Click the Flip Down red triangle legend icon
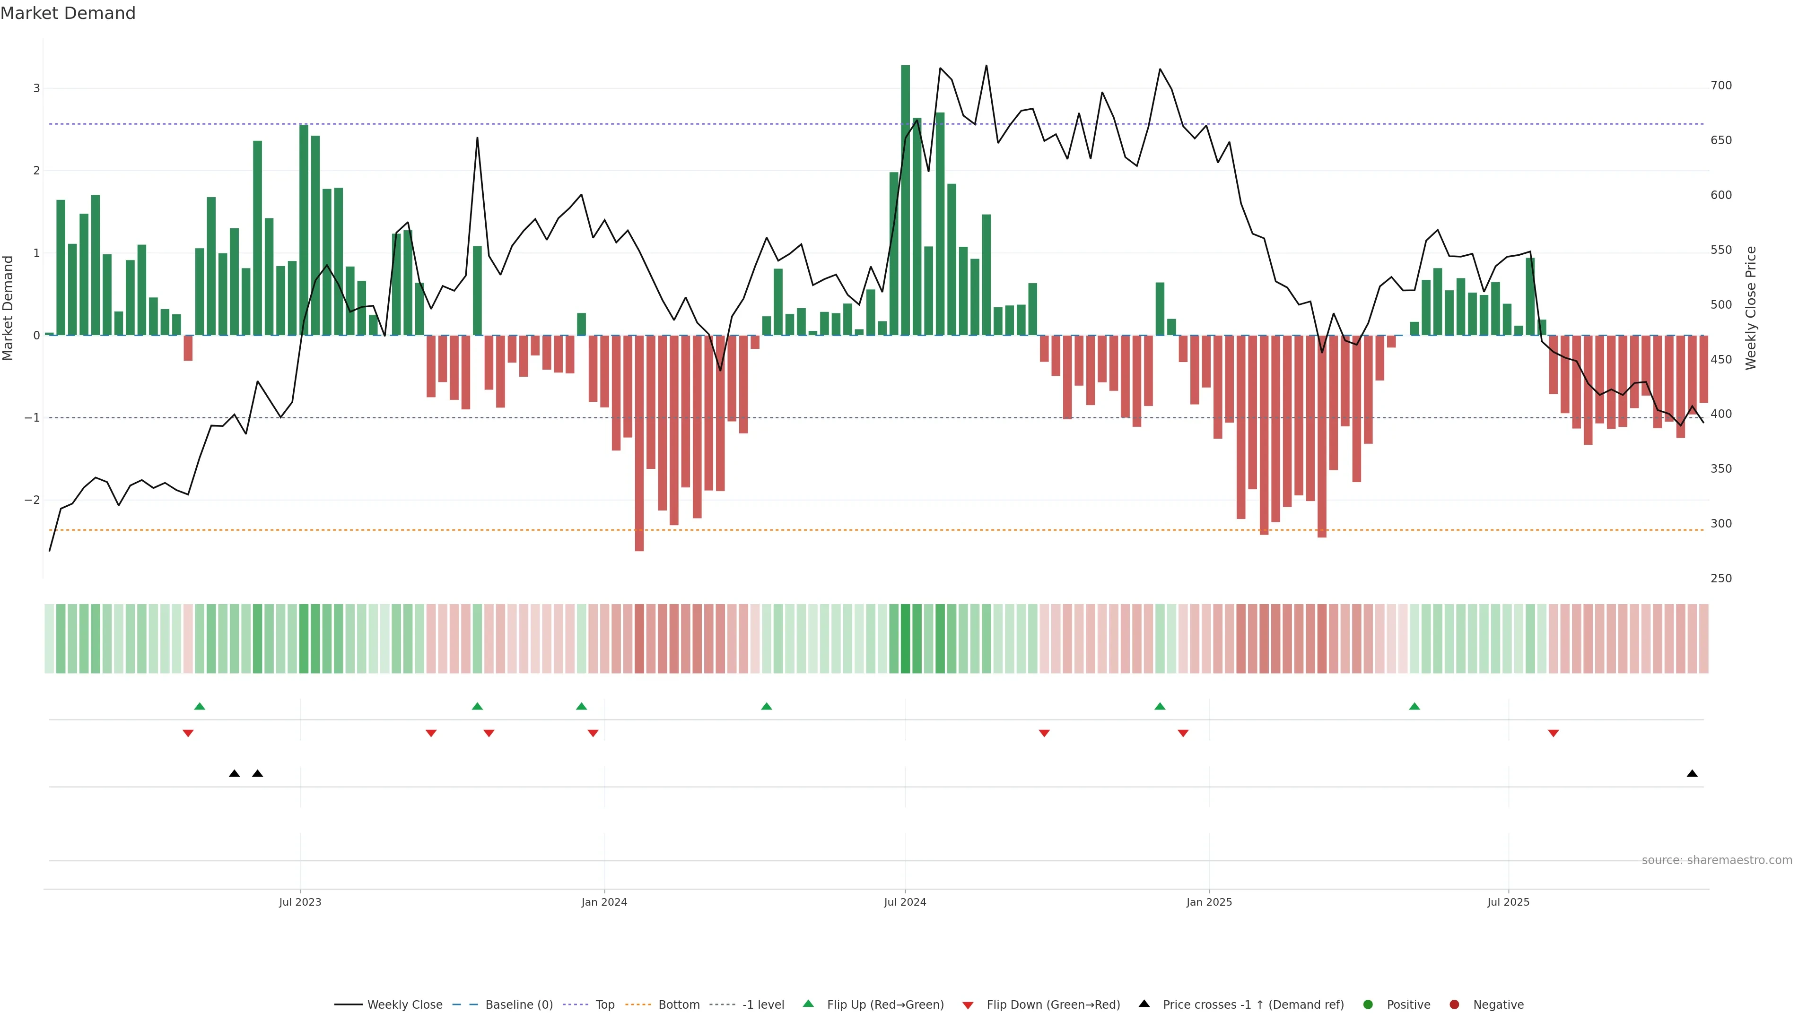The width and height of the screenshot is (1816, 1021). click(x=968, y=1005)
